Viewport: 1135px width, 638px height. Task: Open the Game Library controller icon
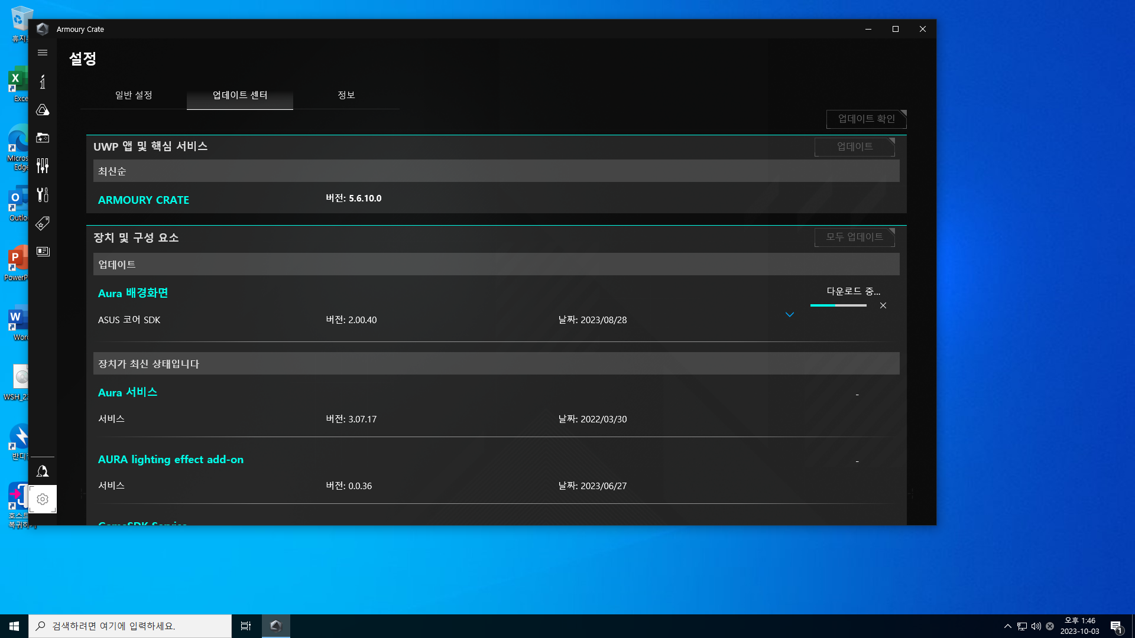click(43, 138)
